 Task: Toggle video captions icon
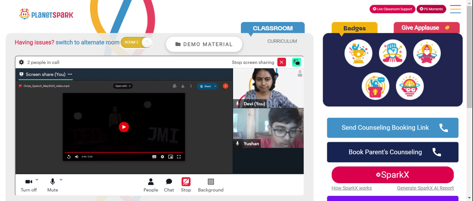click(x=154, y=157)
